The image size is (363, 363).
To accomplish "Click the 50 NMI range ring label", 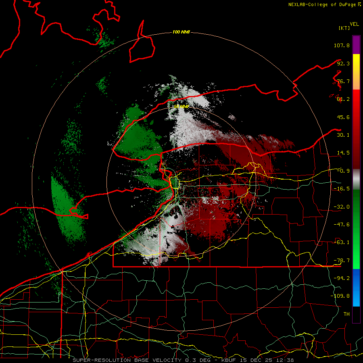I will click(x=181, y=107).
